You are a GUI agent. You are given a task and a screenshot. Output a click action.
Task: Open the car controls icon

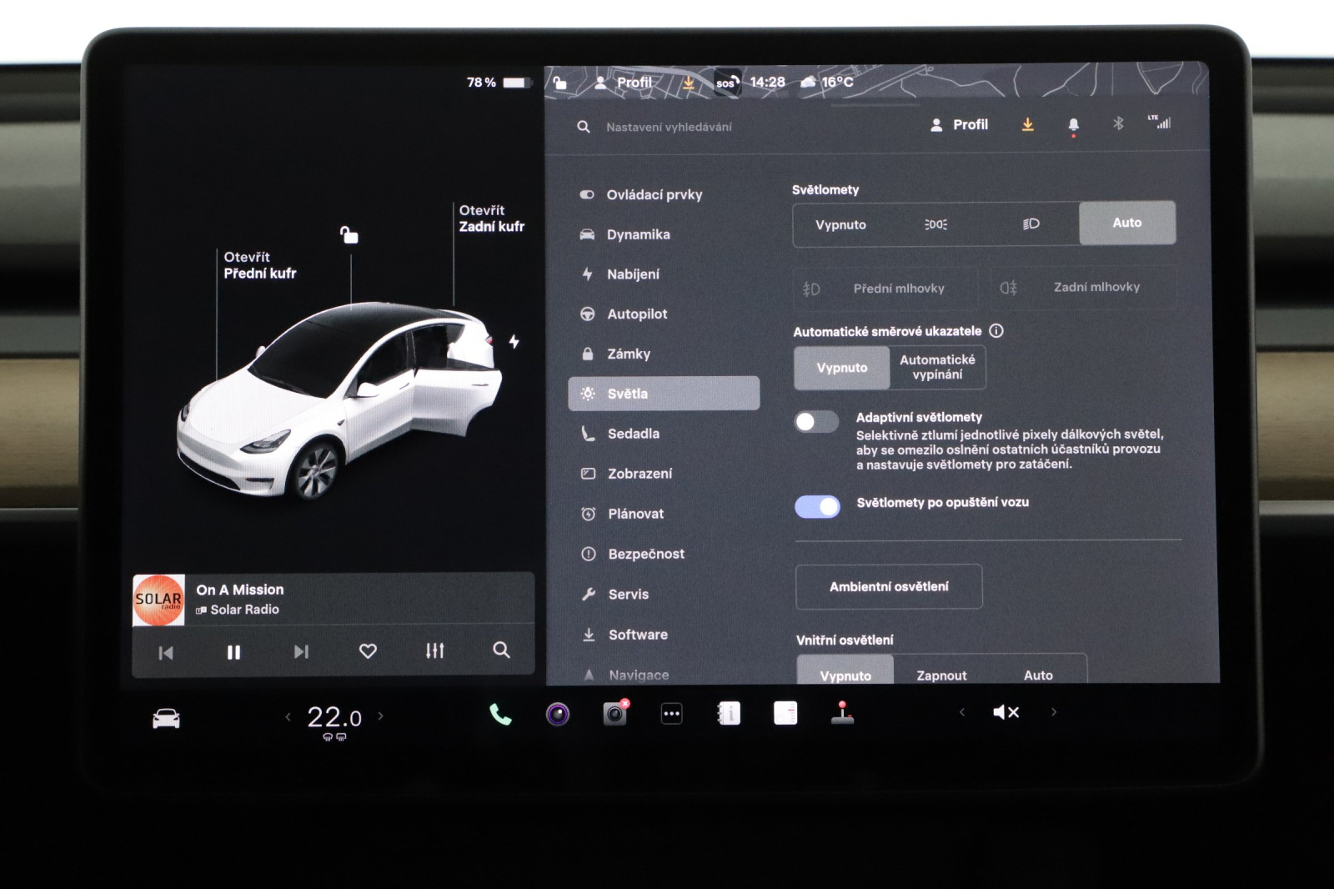(166, 718)
